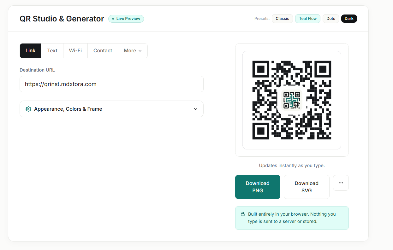Click the Download SVG button
Screen dimensions: 393x250
tap(307, 187)
